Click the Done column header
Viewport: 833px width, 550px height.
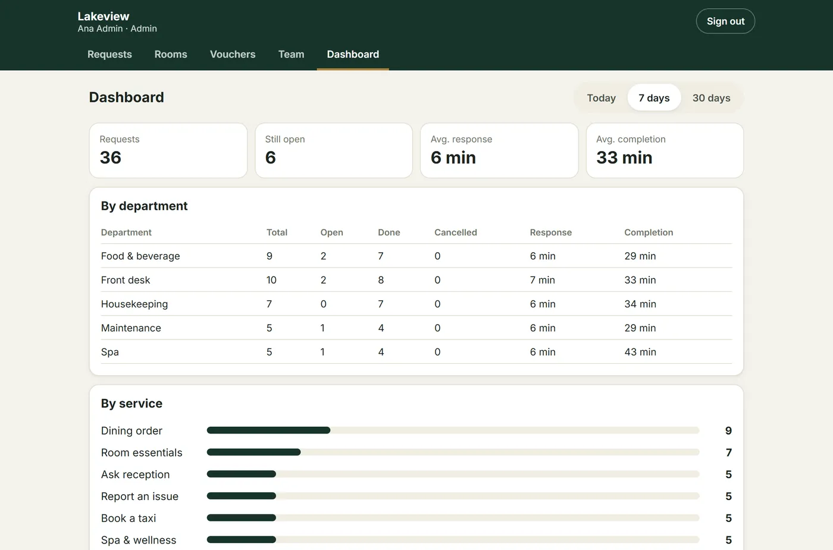389,232
